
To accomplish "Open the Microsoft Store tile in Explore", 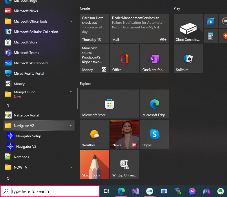I will pos(109,104).
